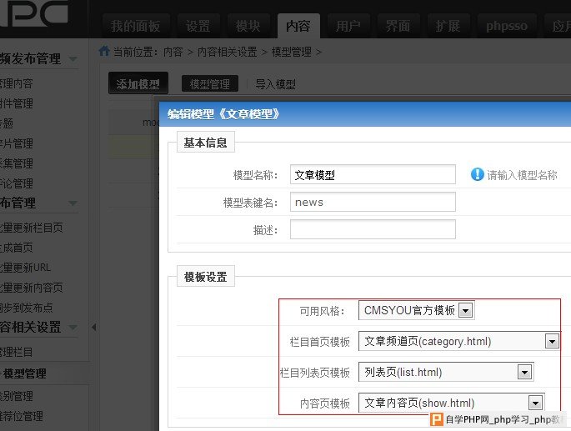Image resolution: width=571 pixels, height=431 pixels.
Task: Click the empty 描述 input field
Action: [373, 229]
